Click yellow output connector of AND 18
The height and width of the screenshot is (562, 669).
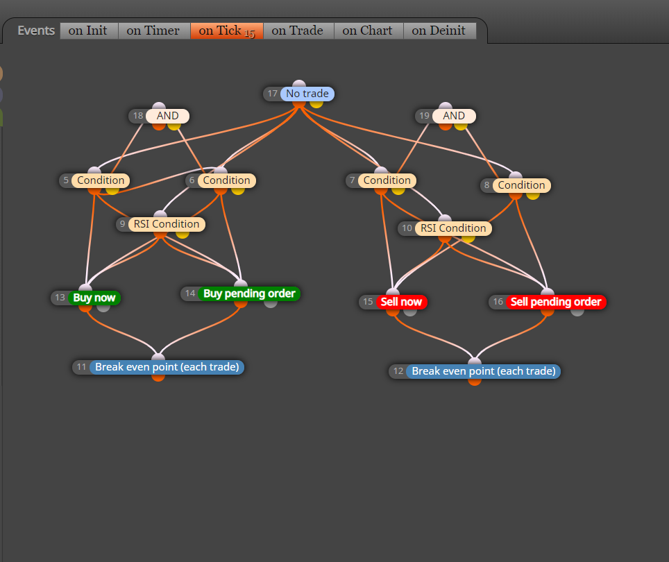point(174,126)
